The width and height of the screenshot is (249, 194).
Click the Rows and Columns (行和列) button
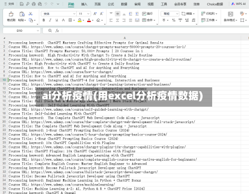(209, 14)
